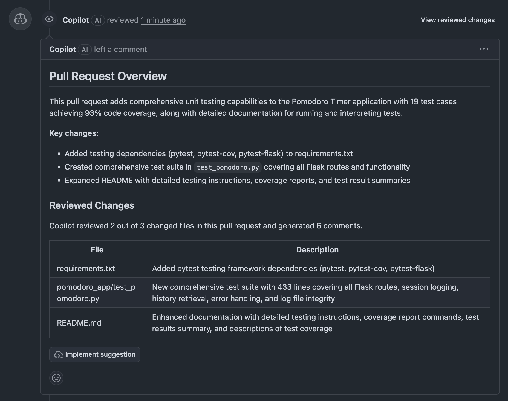Click the '1 minute ago' timestamp
This screenshot has height=401, width=508.
tap(163, 20)
